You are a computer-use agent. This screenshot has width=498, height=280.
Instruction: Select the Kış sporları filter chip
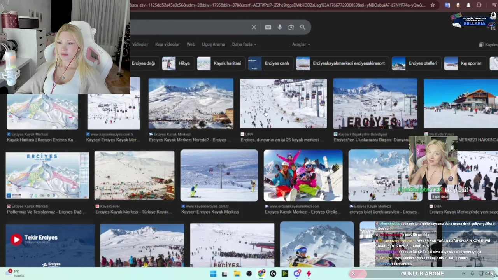(465, 63)
